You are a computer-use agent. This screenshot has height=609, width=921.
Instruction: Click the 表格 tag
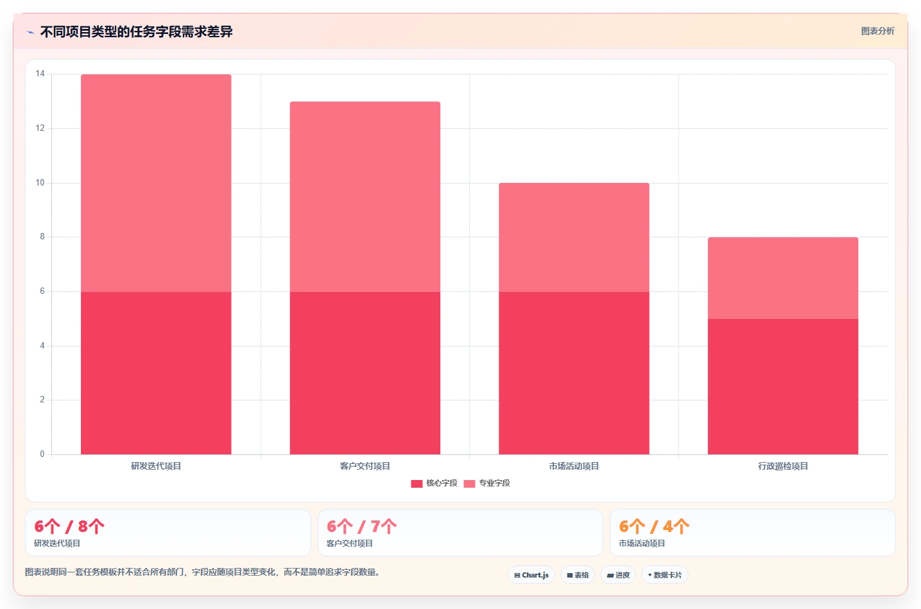click(578, 575)
